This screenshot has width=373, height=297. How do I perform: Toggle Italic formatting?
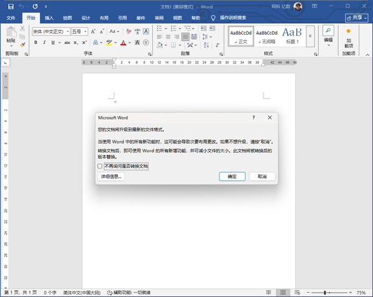[x=44, y=43]
